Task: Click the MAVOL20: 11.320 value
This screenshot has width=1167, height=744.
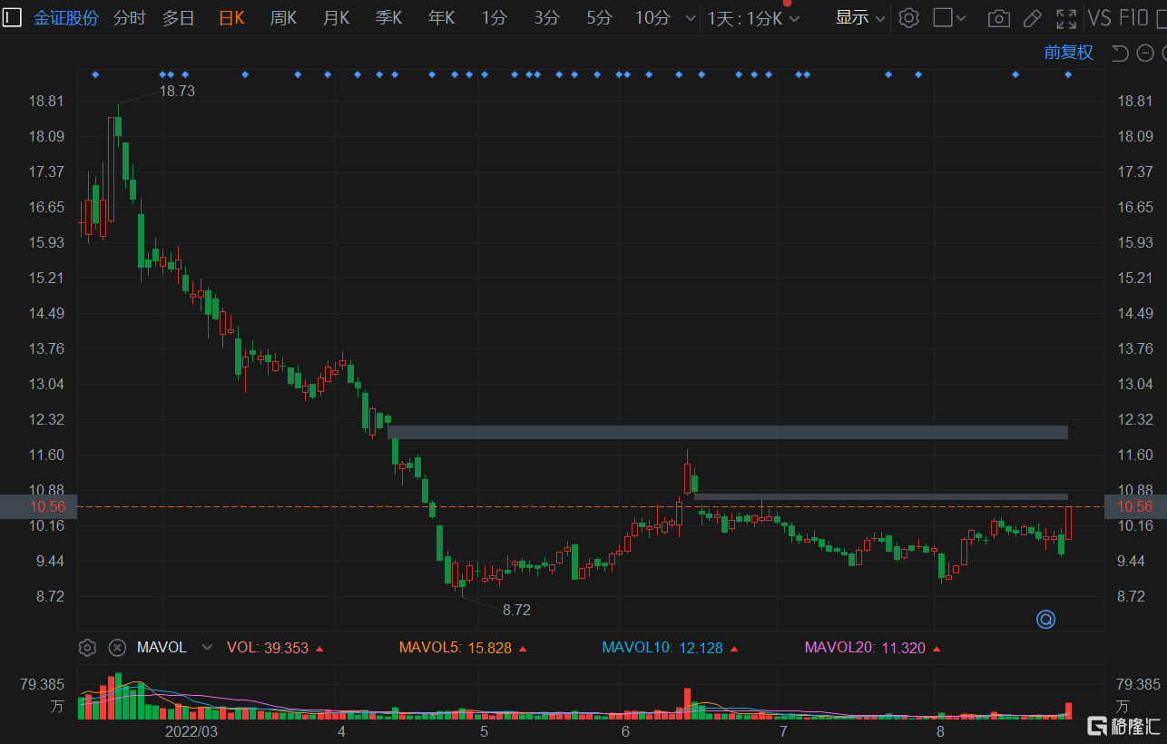Action: click(x=871, y=648)
